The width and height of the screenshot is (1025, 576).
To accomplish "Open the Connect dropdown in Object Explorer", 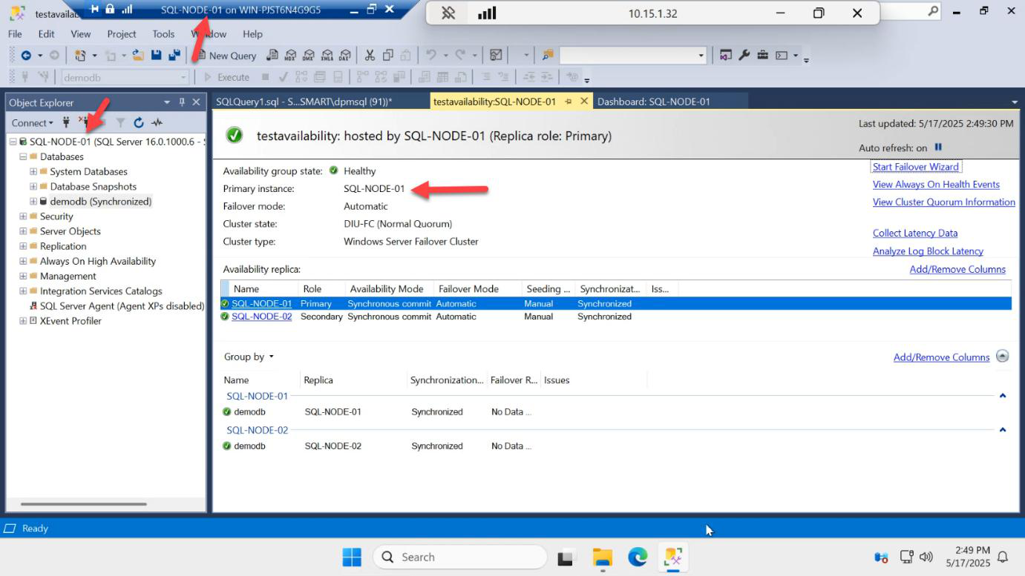I will pyautogui.click(x=33, y=123).
